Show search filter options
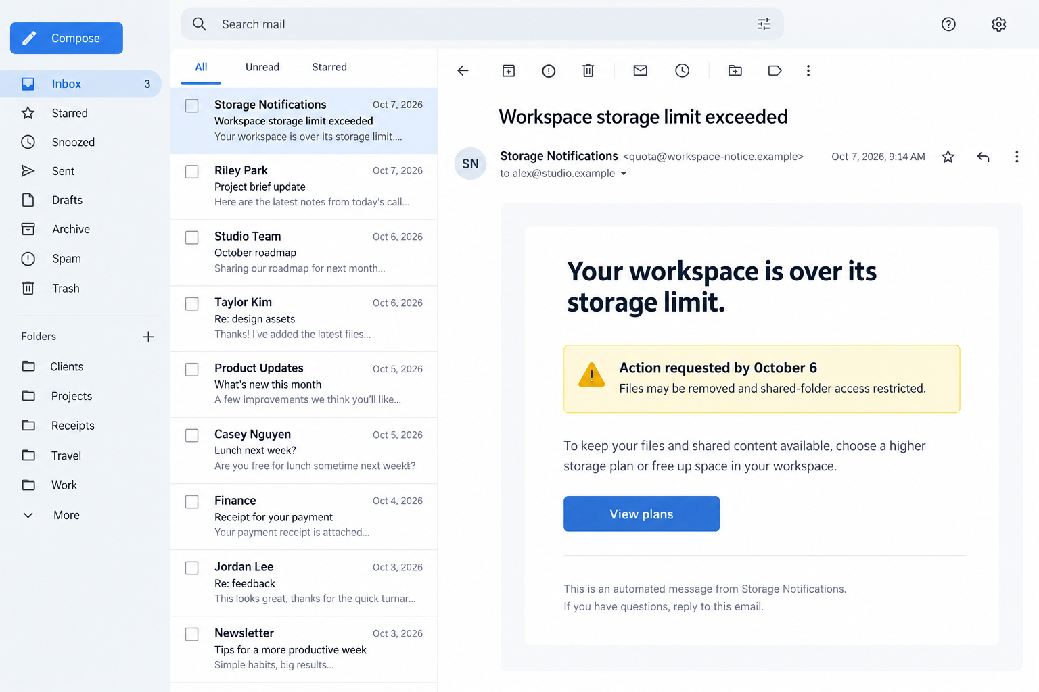The image size is (1039, 692). 764,24
